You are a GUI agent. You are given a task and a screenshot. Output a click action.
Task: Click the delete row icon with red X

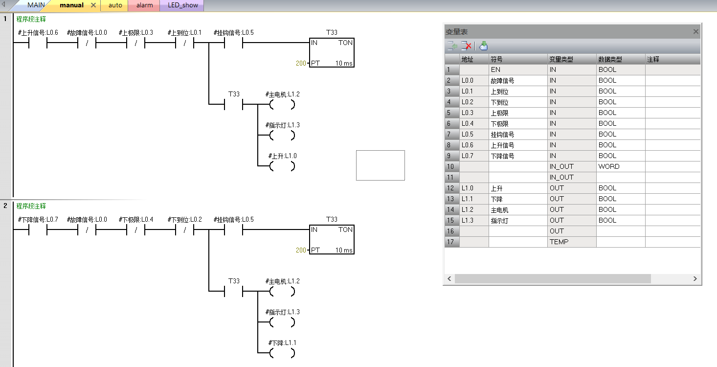[466, 46]
